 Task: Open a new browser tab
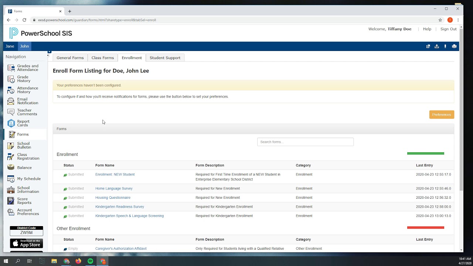(x=69, y=11)
